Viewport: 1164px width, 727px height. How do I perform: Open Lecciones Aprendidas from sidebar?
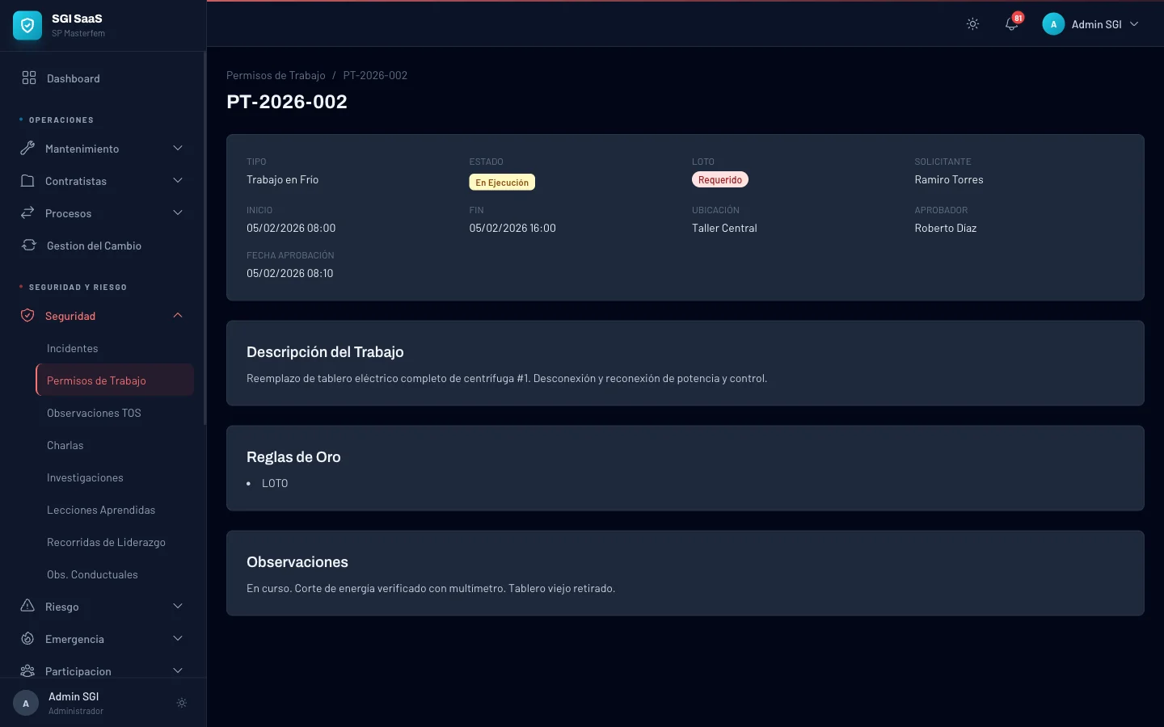(101, 510)
